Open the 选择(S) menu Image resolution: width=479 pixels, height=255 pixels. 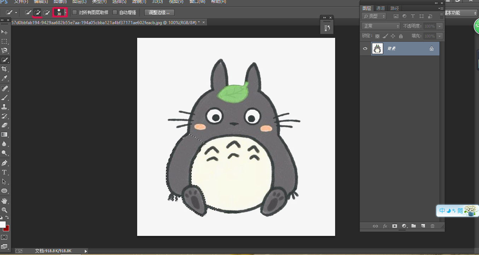point(119,2)
